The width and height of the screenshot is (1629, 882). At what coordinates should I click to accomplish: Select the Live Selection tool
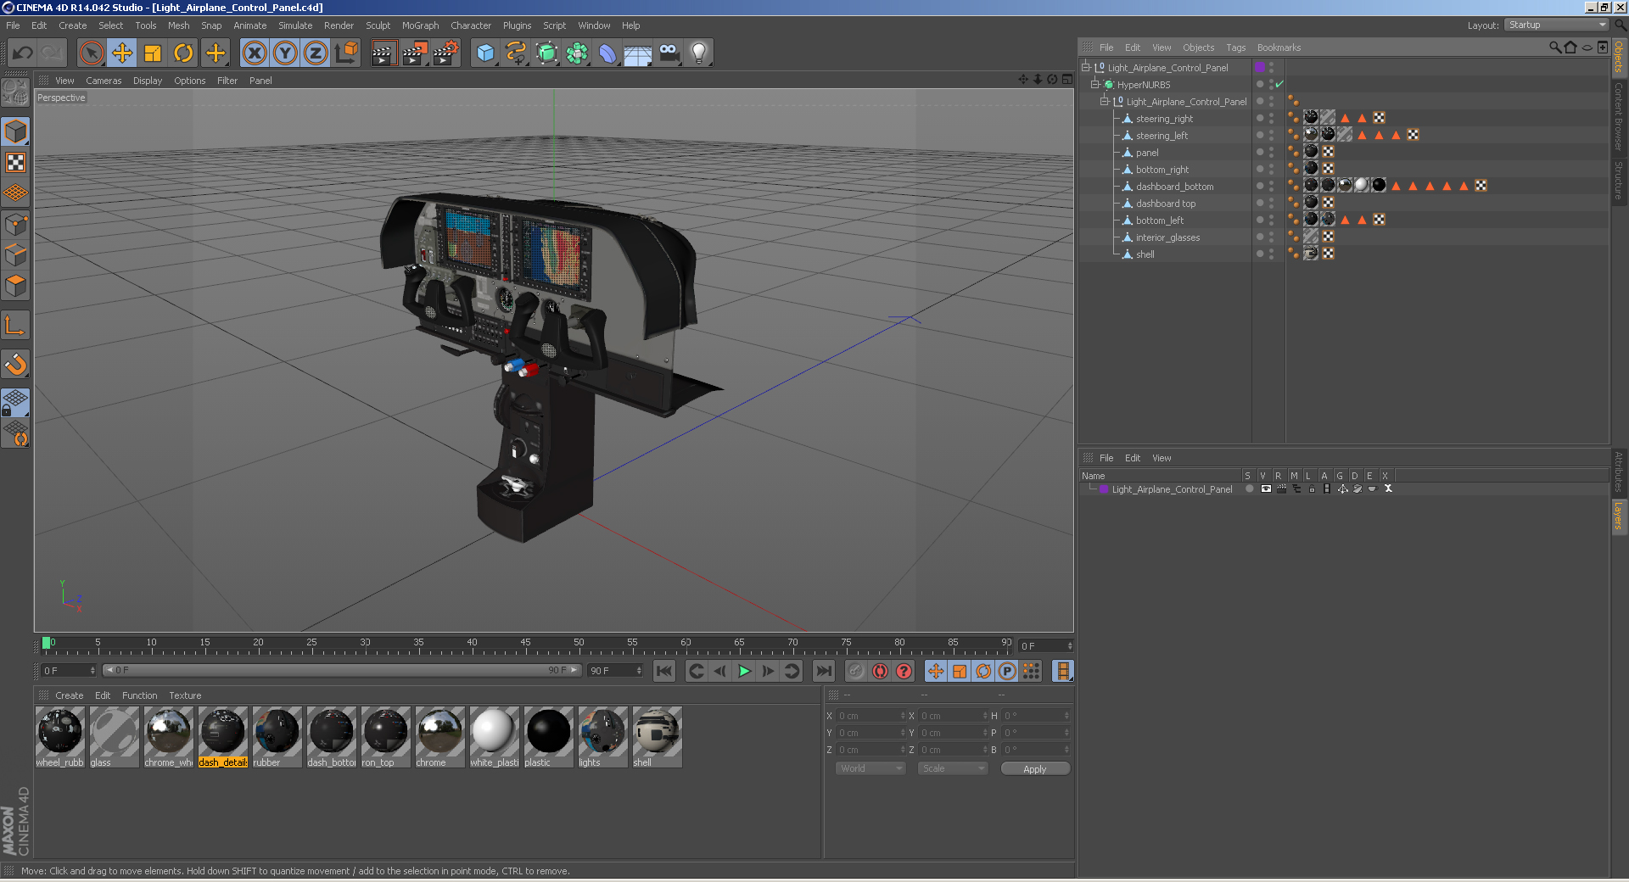point(91,53)
